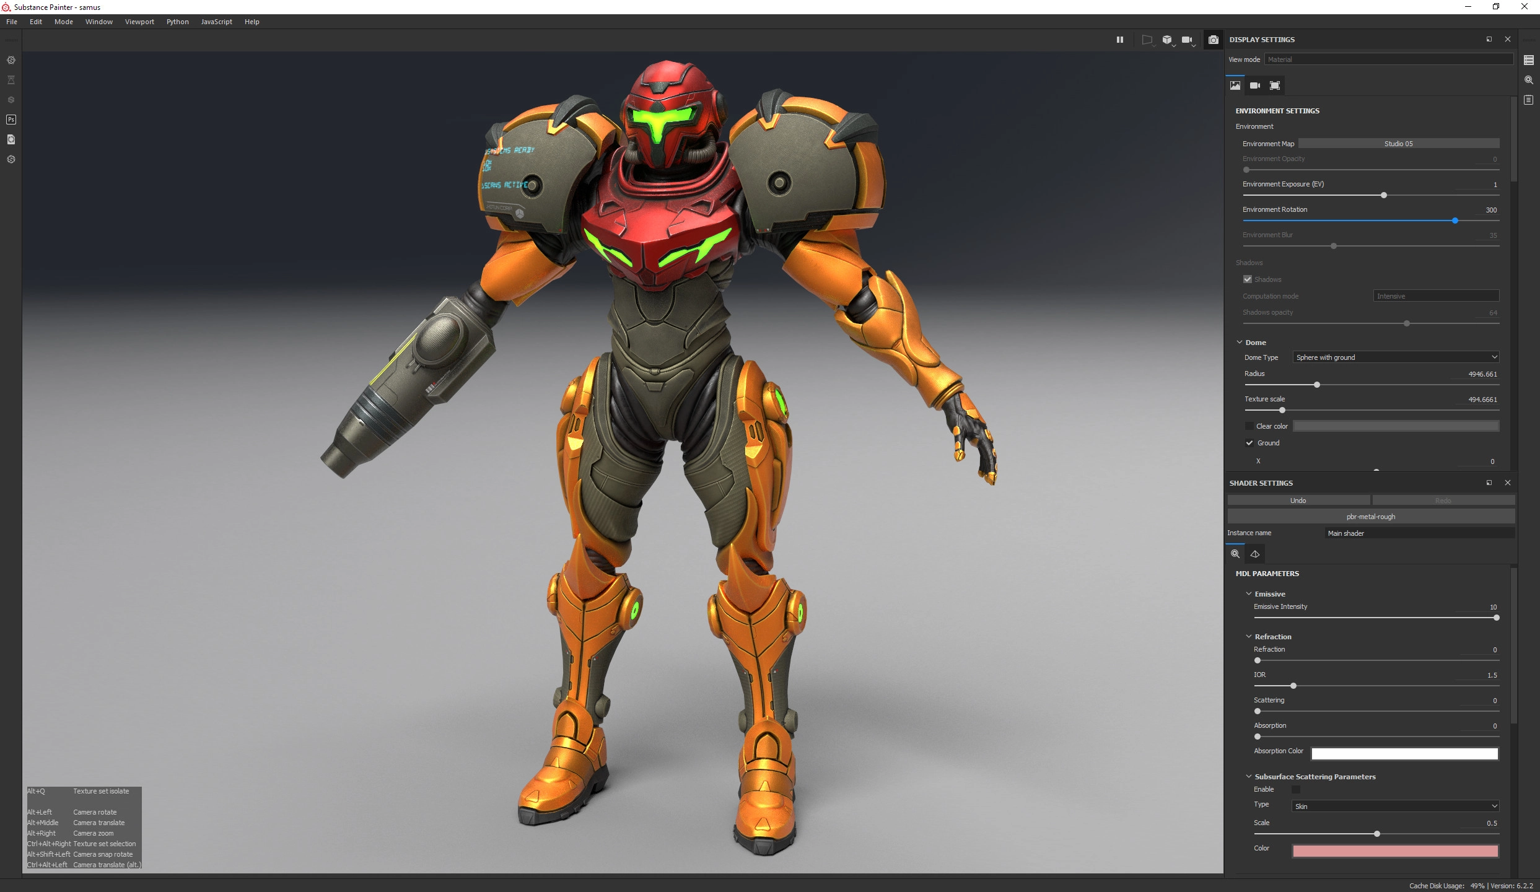
Task: Click the camera screenshot icon in toolbar
Action: pos(1213,40)
